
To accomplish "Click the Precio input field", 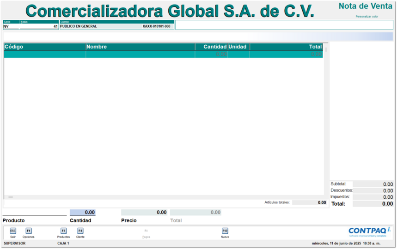I will (144, 213).
